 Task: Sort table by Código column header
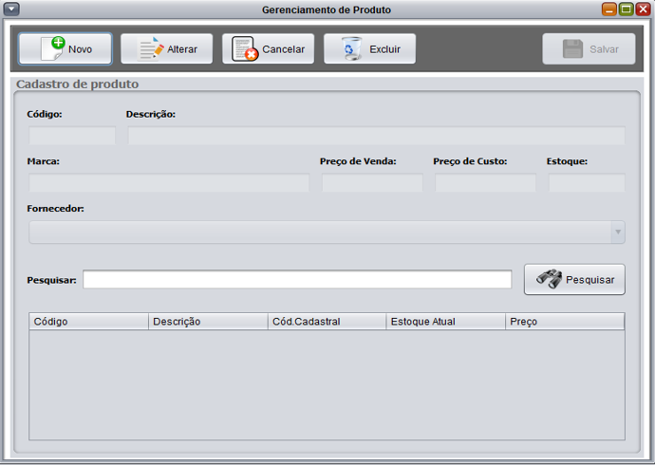pos(88,322)
